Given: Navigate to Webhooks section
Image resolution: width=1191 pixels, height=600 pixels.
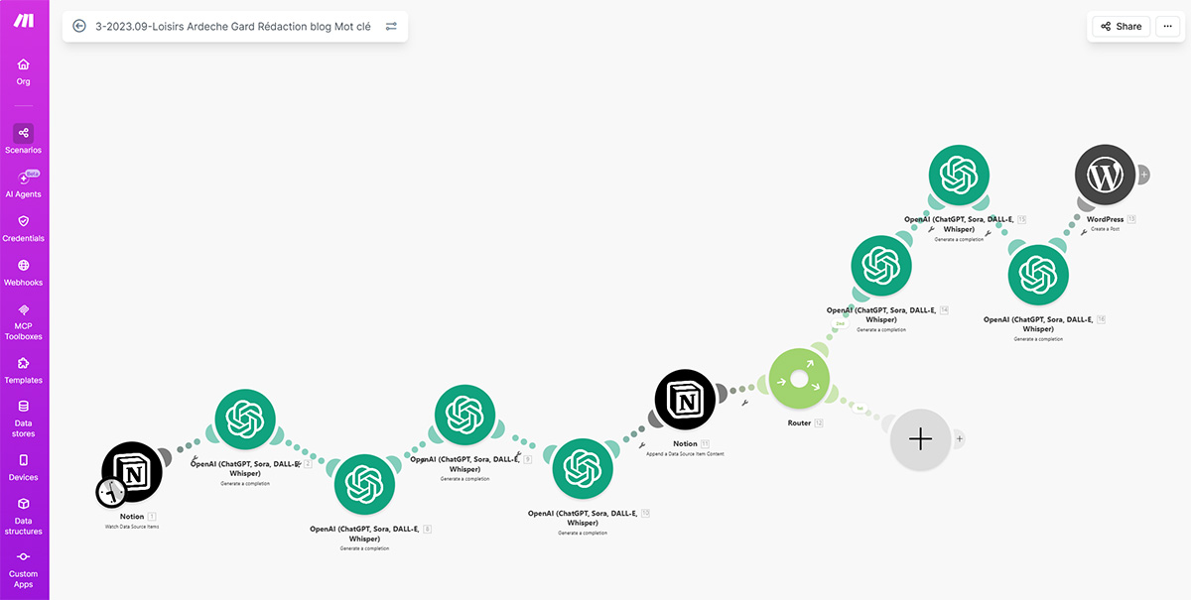Looking at the screenshot, I should [x=23, y=272].
